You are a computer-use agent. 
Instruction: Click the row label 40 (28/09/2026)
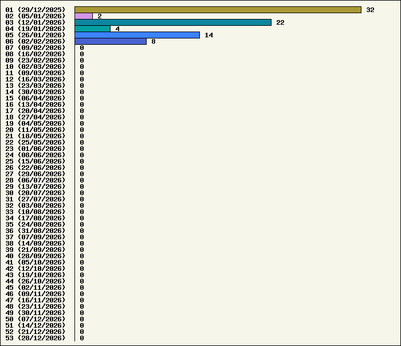pyautogui.click(x=36, y=256)
